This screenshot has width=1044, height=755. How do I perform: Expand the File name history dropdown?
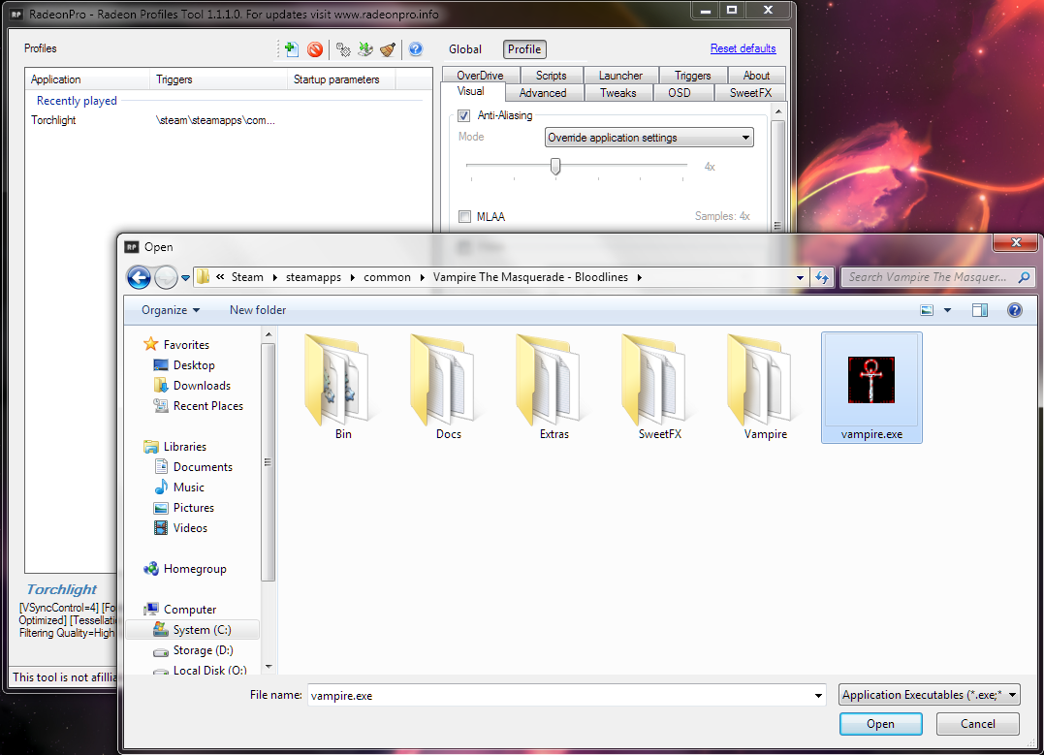[817, 695]
